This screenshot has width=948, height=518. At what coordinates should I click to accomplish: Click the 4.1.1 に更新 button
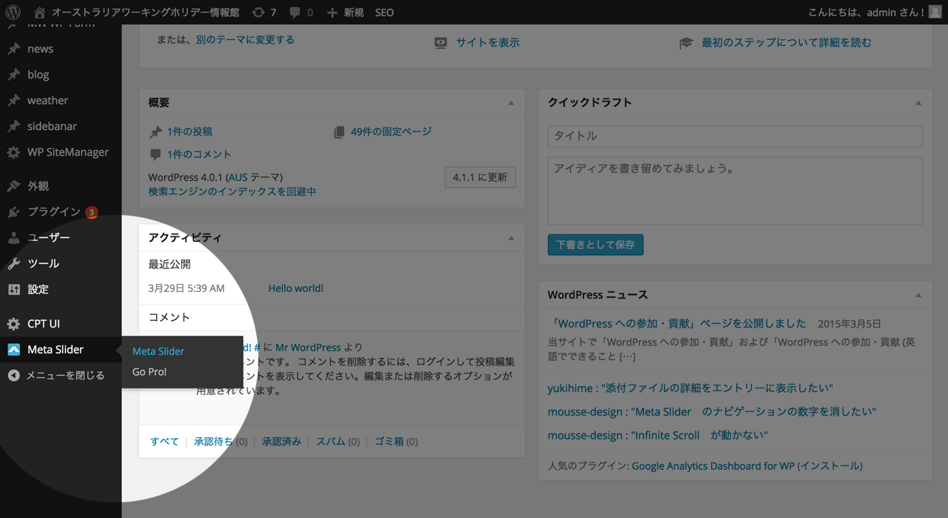coord(480,178)
